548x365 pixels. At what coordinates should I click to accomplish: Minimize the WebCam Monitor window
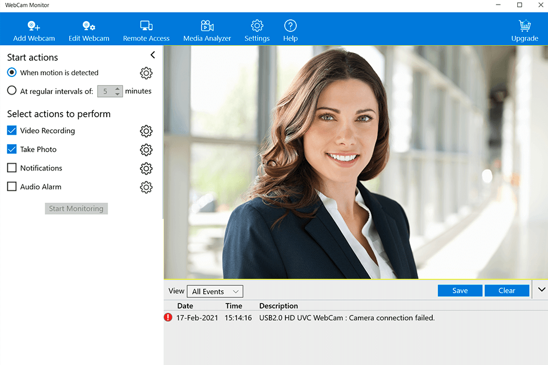[x=498, y=5]
